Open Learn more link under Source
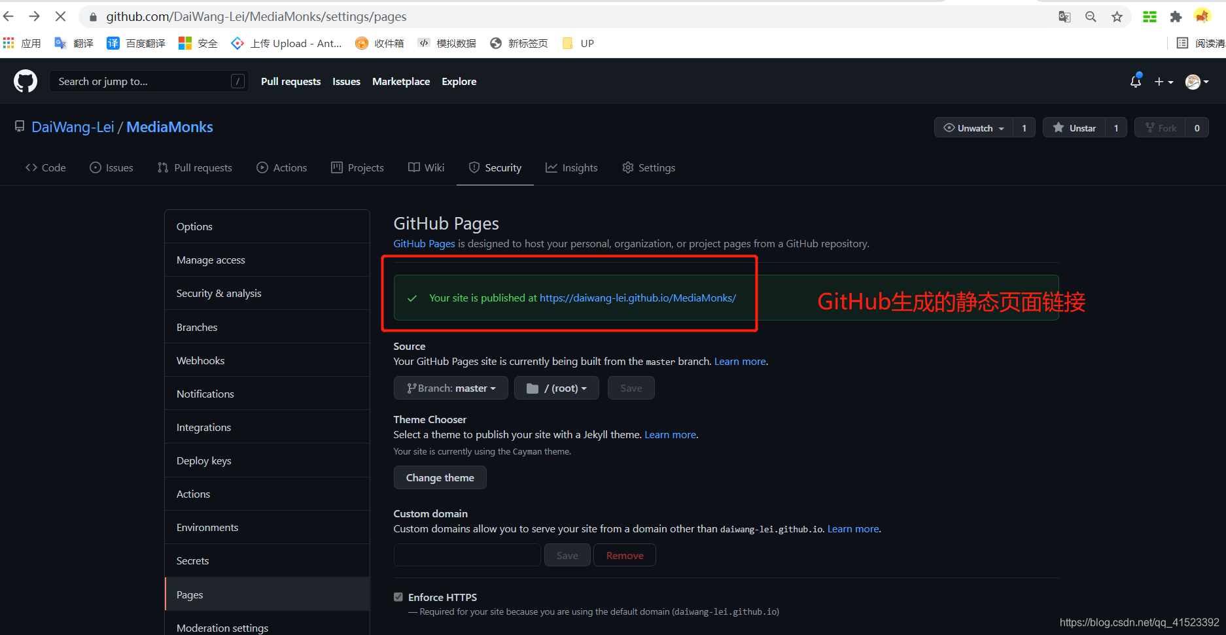1226x635 pixels. coord(740,362)
